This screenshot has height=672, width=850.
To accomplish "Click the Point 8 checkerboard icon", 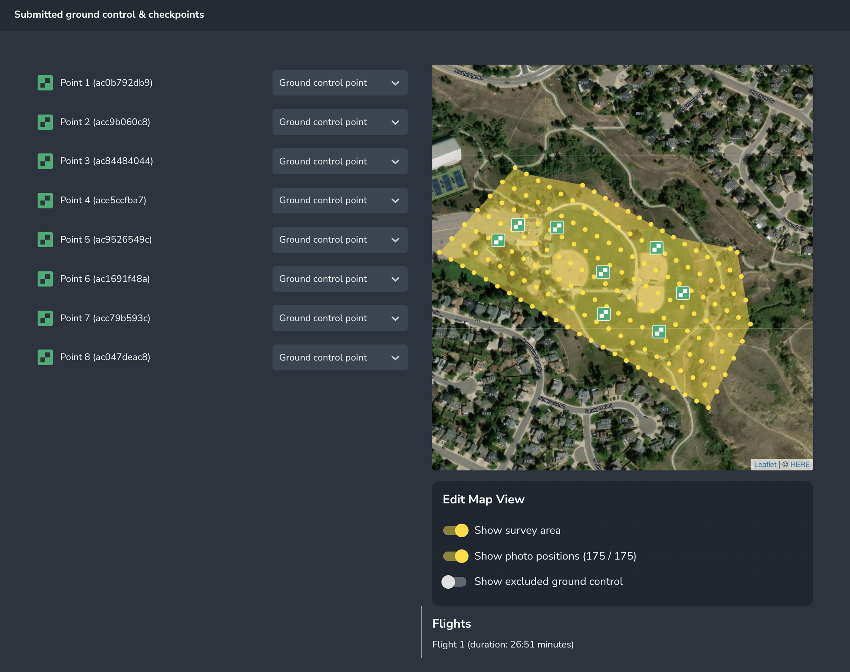I will pos(45,357).
